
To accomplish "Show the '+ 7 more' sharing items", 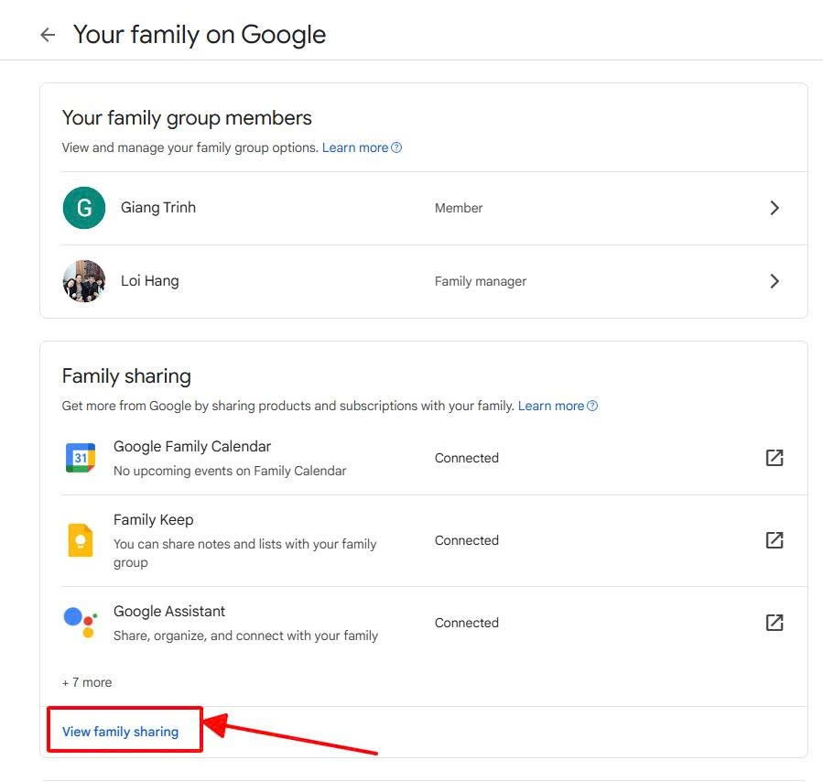I will [87, 682].
